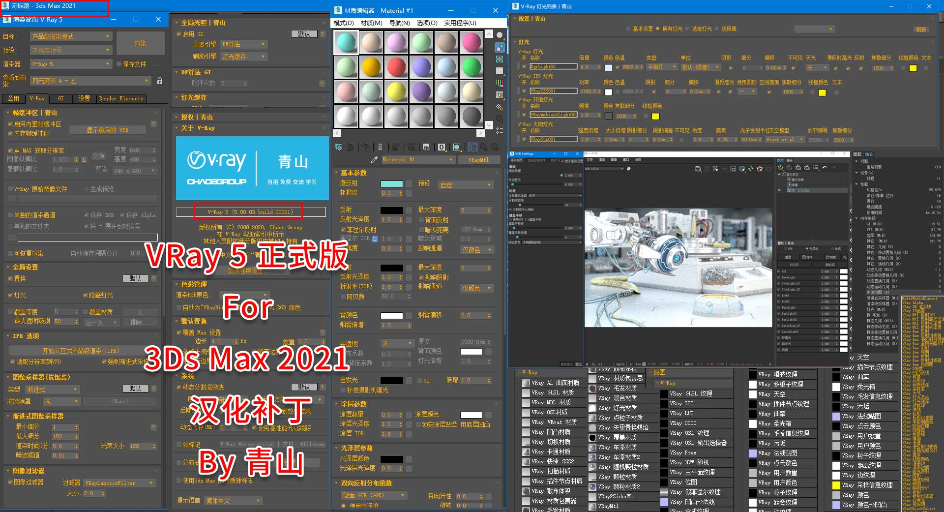Enable the 隐藏灯光 checkbox

click(85, 296)
